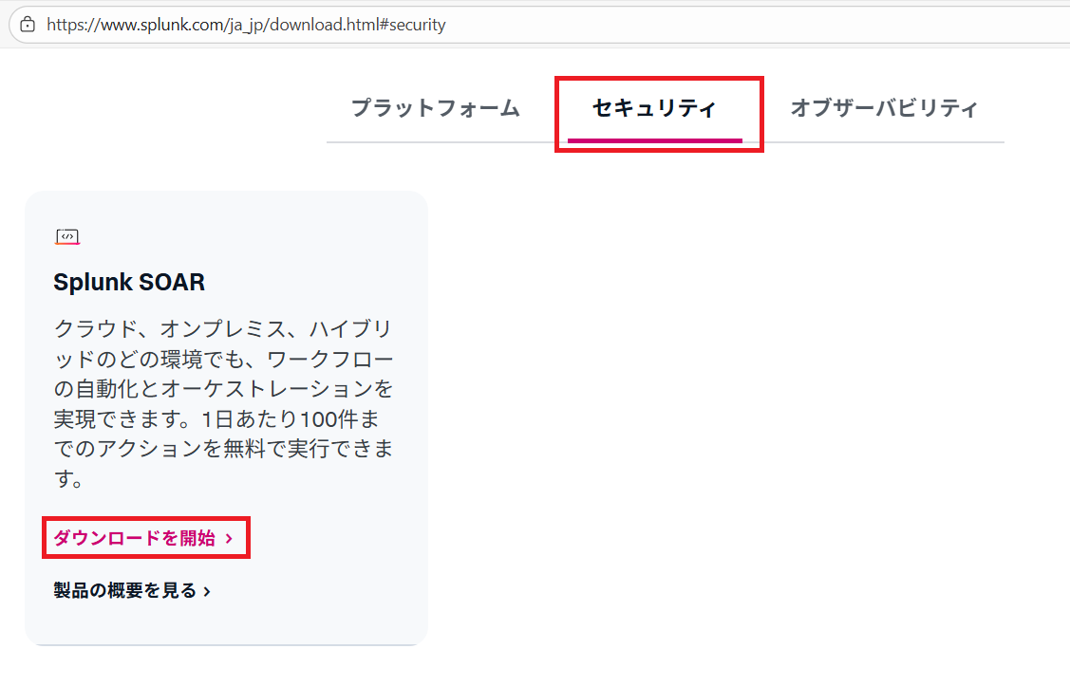Click the Splunk SOAR code icon
This screenshot has width=1070, height=686.
66,236
